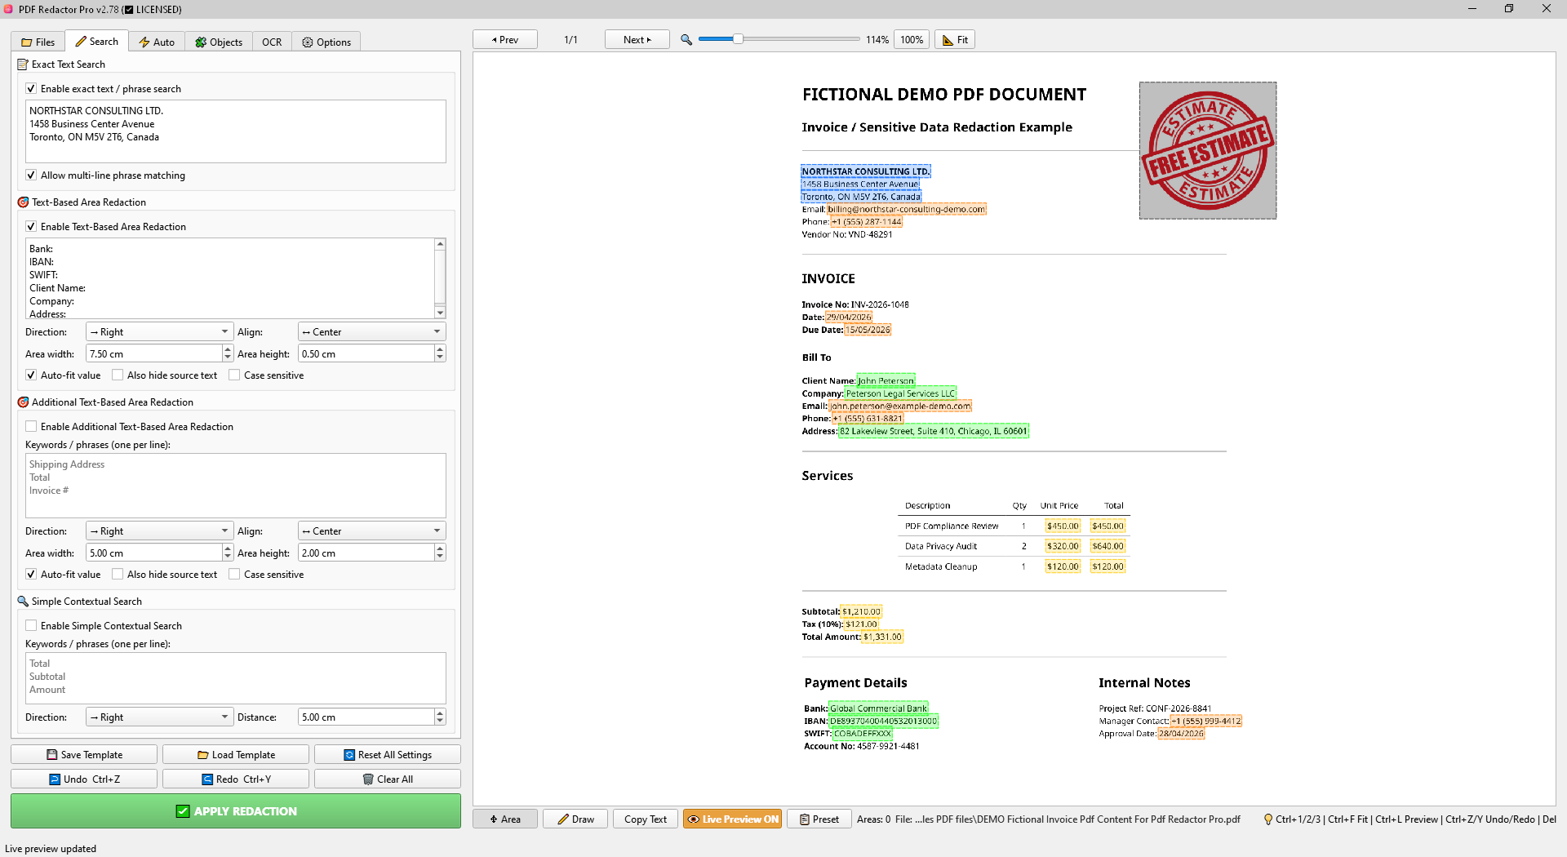Click the Distance 5.00 cm stepper
The image size is (1567, 857).
pyautogui.click(x=440, y=717)
